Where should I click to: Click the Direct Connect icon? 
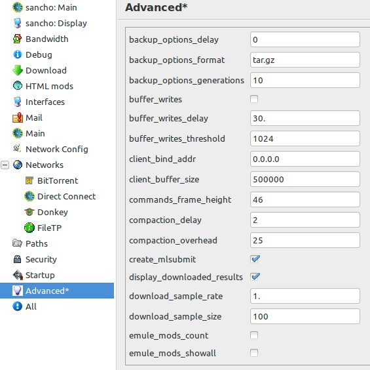pos(29,196)
